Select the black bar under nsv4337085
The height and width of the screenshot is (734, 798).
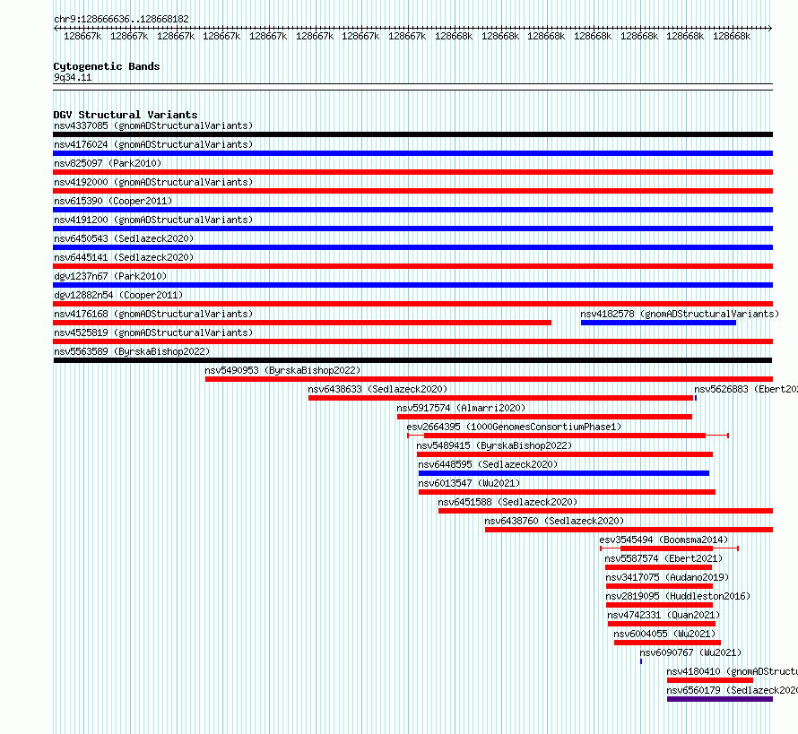coord(412,134)
